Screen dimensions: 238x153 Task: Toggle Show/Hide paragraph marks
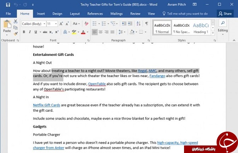point(147,24)
